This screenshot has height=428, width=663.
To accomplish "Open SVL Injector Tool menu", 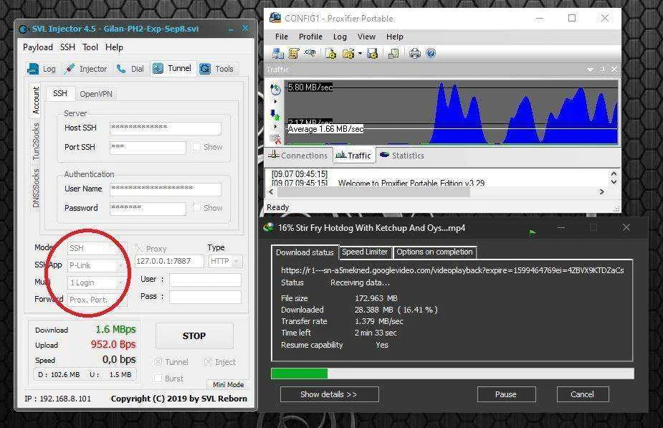I will 90,47.
